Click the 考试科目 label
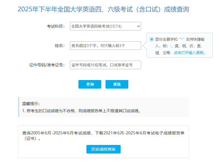 [x=56, y=26]
